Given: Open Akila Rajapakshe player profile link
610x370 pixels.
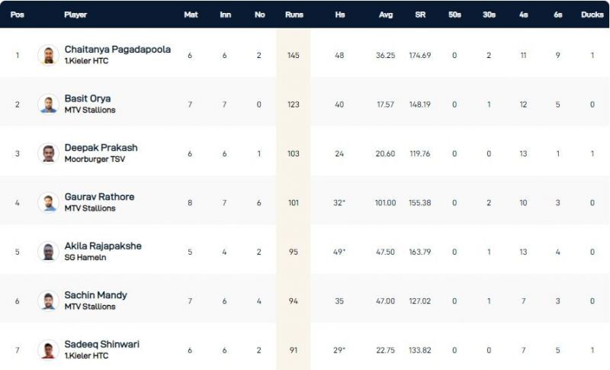Looking at the screenshot, I should click(x=103, y=246).
